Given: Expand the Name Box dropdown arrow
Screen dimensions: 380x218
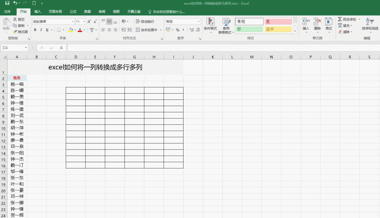Looking at the screenshot, I should click(26, 48).
